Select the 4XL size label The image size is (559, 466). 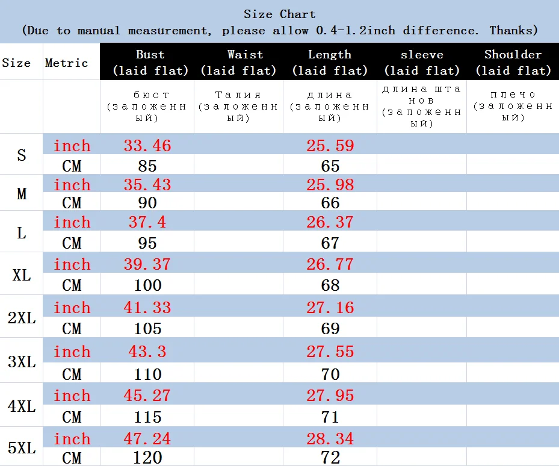tap(22, 406)
